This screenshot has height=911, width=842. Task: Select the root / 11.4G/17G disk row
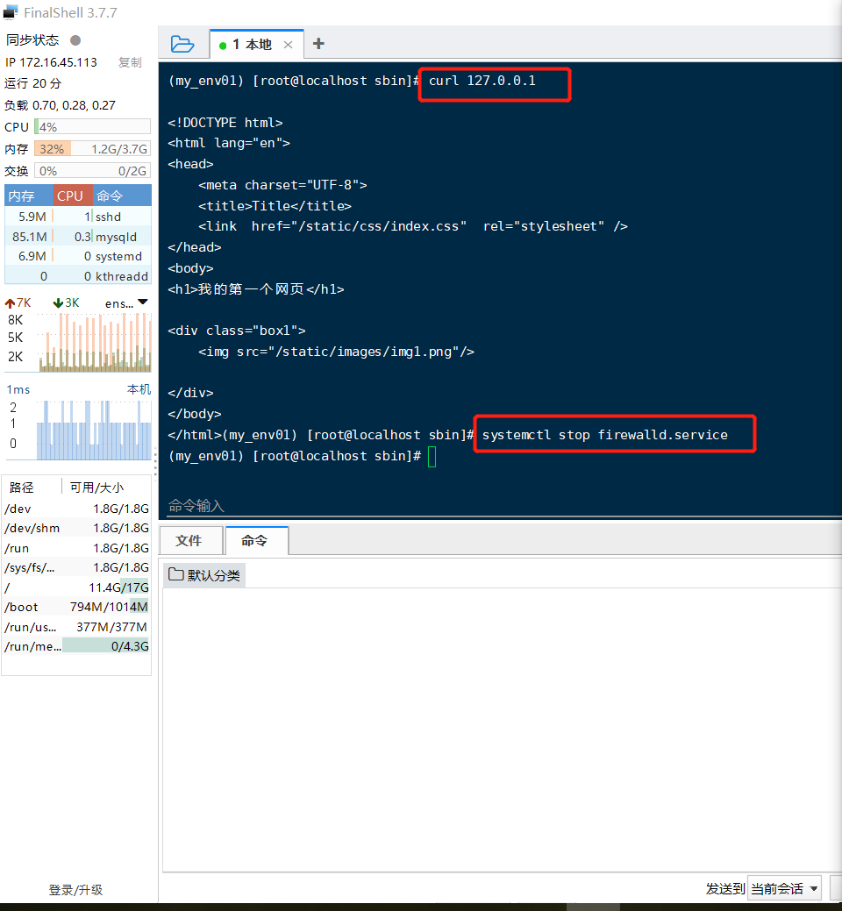(x=76, y=587)
